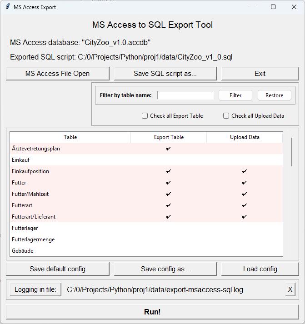Uncheck Upload Data for Futter
305x324 pixels.
pos(245,183)
